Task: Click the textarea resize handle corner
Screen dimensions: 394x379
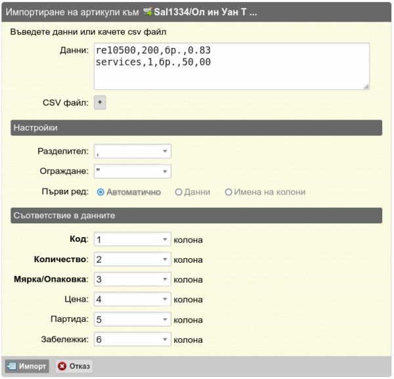Action: [366, 87]
